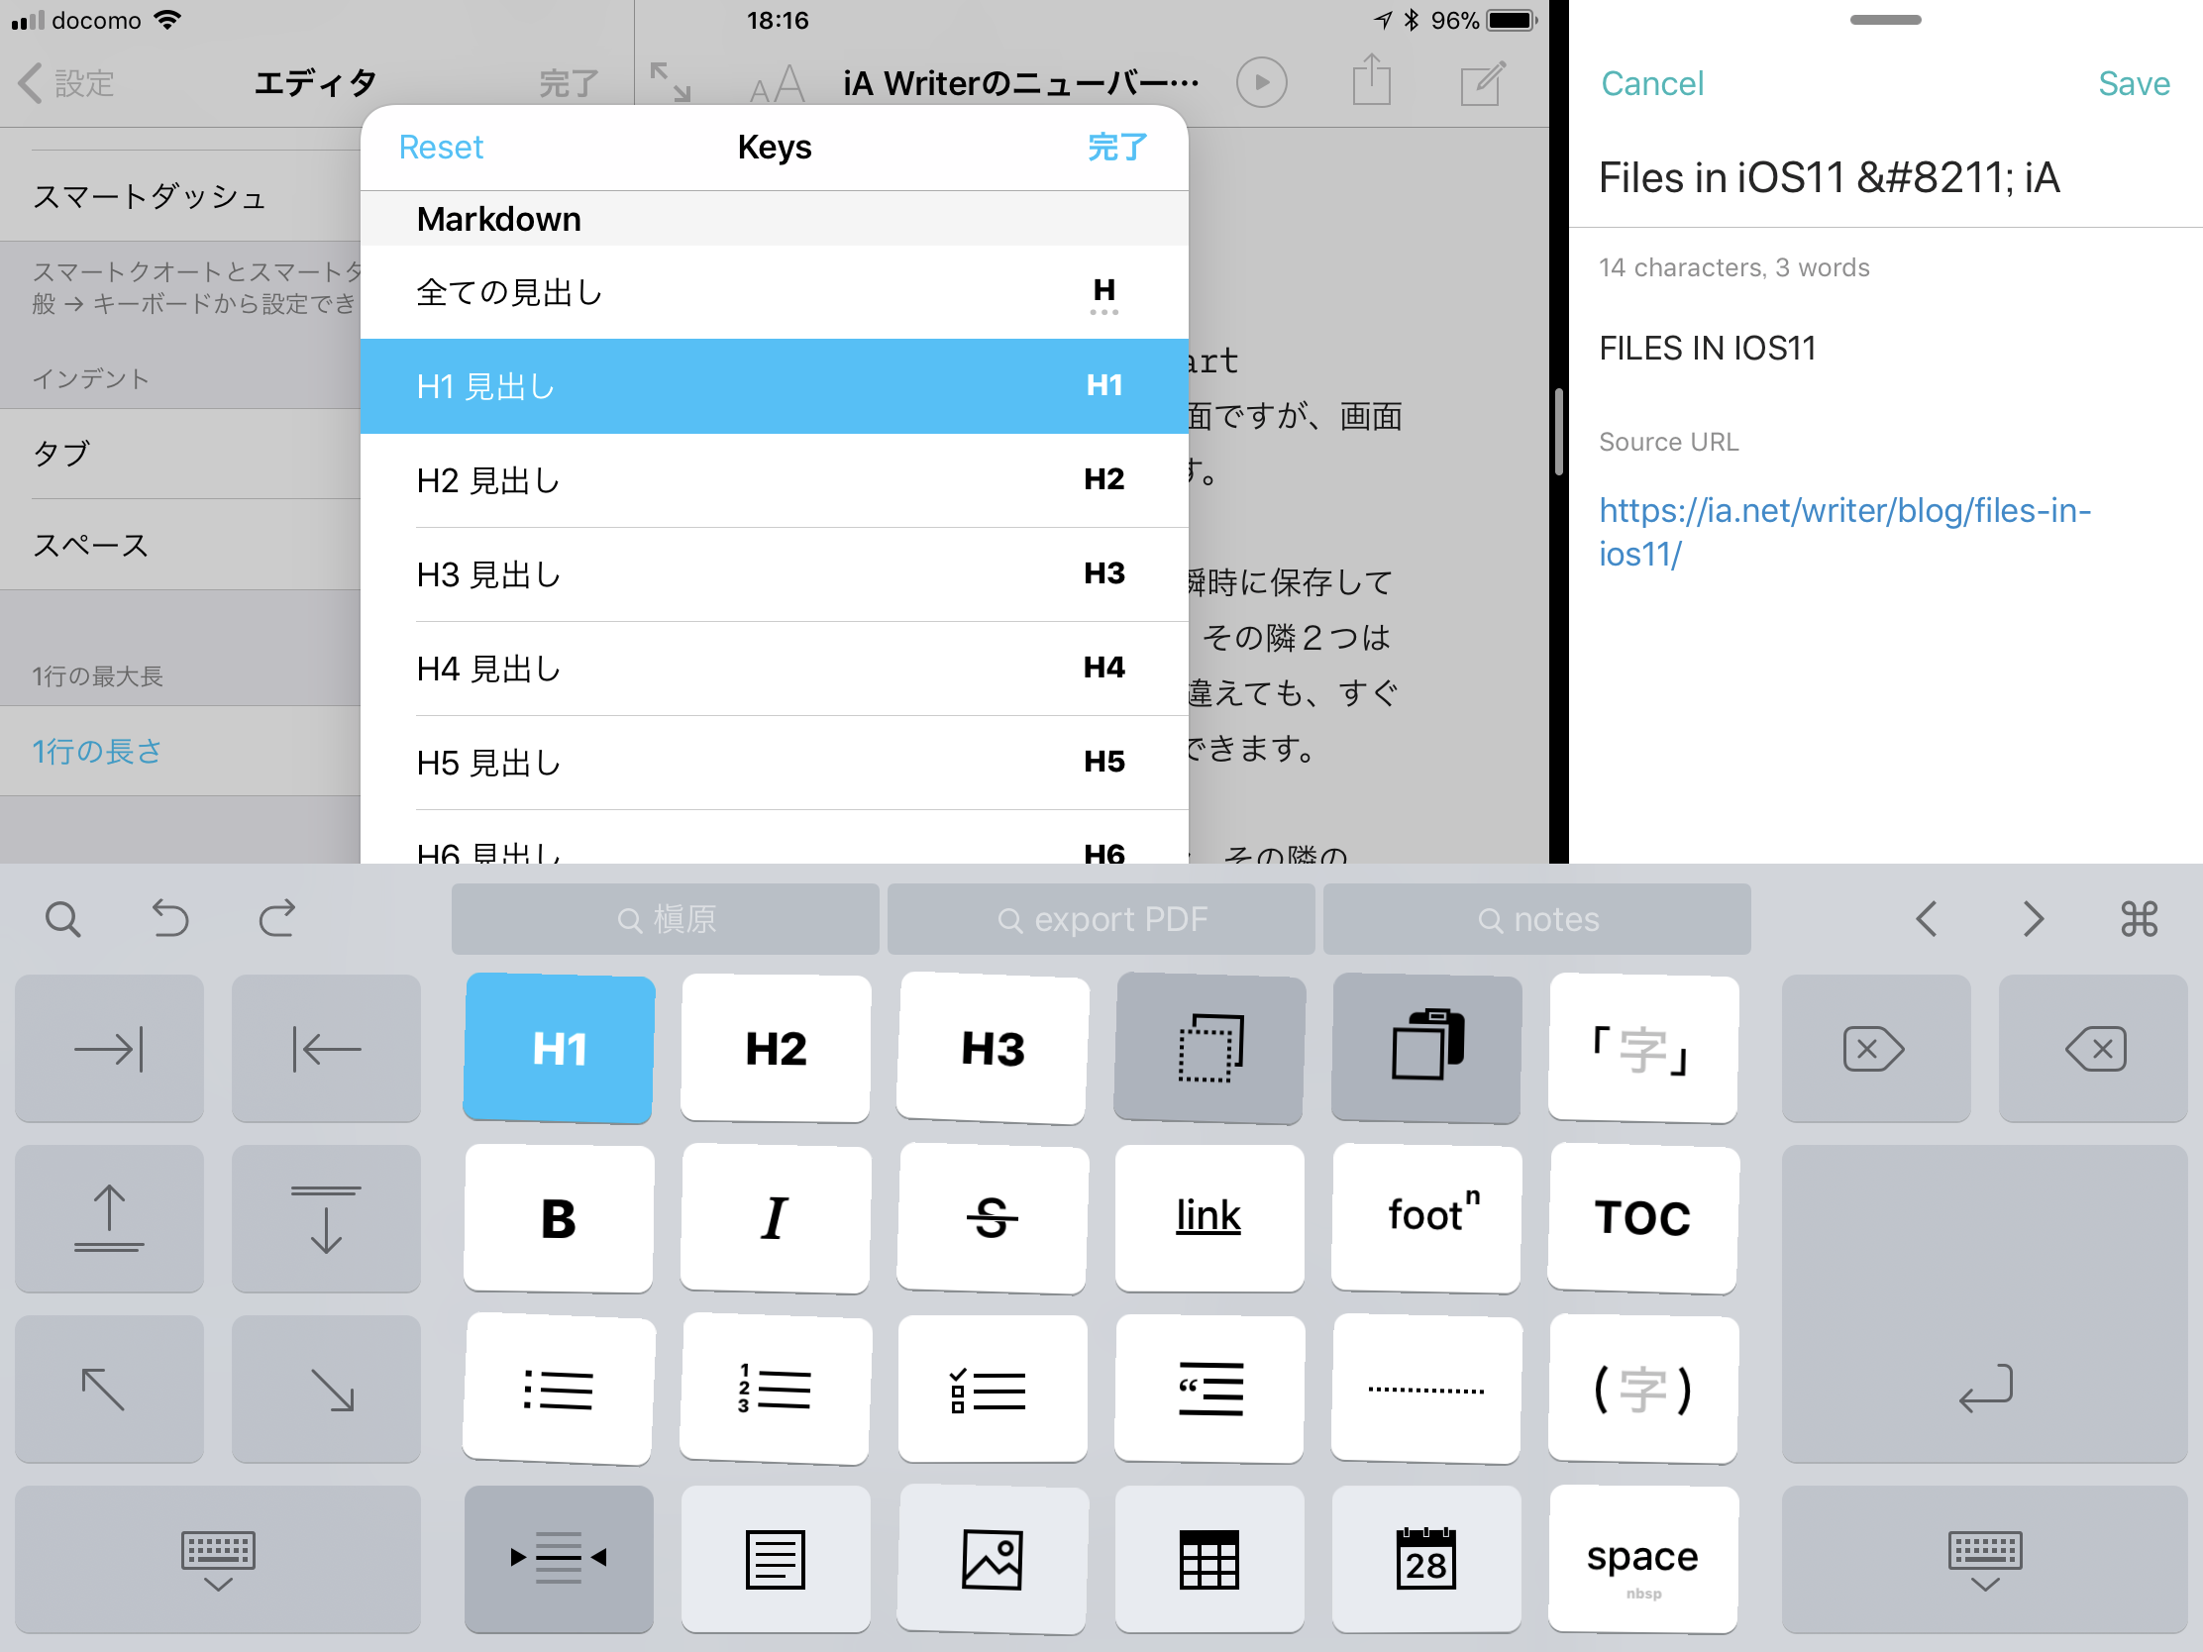This screenshot has height=1652, width=2203.
Task: Tap the parentheses 字 key
Action: click(x=1643, y=1390)
